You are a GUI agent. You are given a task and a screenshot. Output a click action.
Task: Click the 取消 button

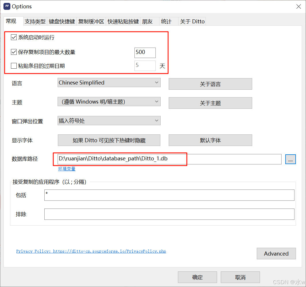pyautogui.click(x=240, y=277)
